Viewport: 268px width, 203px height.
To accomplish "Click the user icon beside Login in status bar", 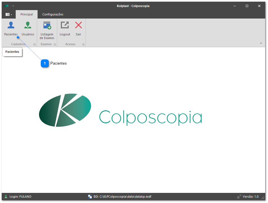I will click(6, 197).
